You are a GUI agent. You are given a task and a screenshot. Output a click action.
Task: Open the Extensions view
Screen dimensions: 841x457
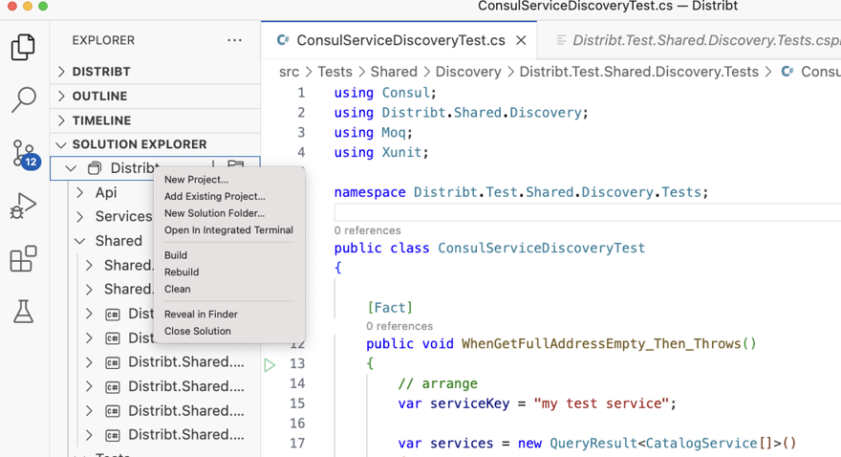point(23,258)
